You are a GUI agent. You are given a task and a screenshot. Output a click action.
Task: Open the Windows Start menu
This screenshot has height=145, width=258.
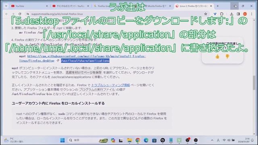62,140
